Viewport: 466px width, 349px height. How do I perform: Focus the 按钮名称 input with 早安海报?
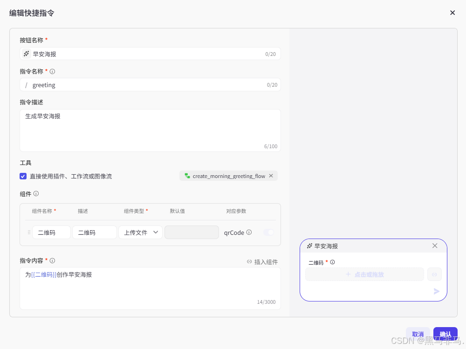click(150, 54)
